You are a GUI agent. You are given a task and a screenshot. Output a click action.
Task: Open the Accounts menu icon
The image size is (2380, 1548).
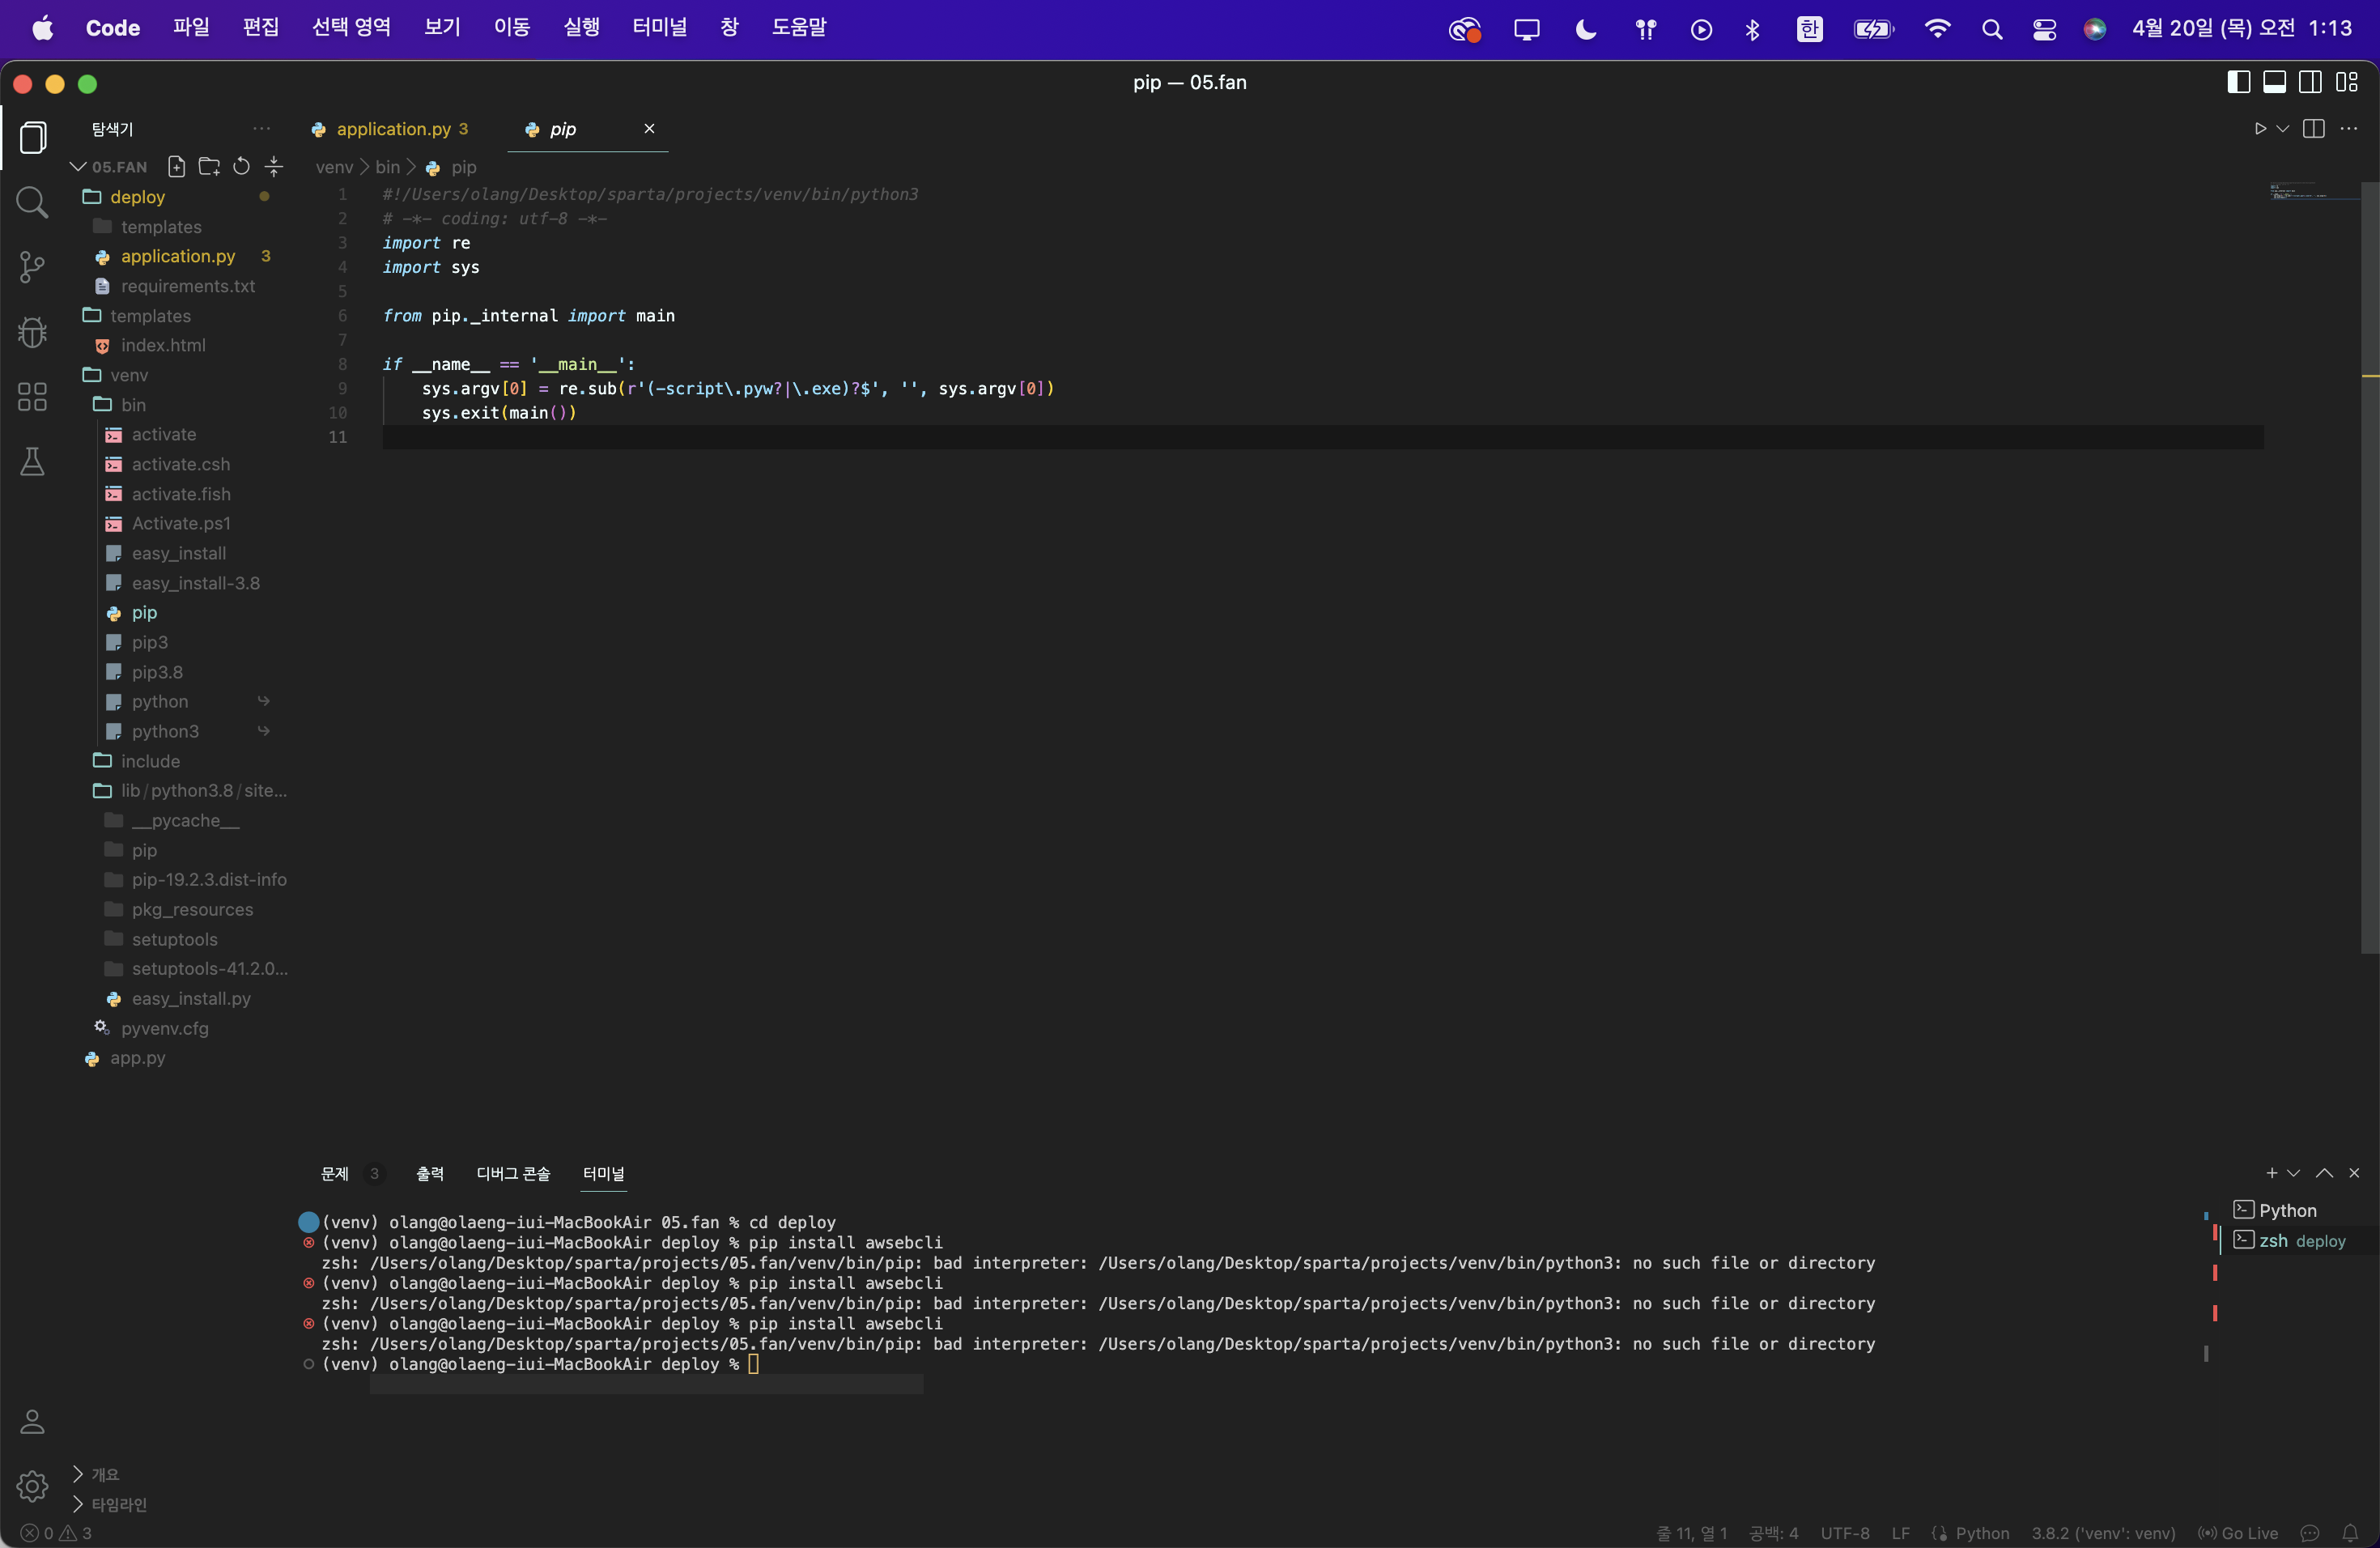[x=33, y=1421]
